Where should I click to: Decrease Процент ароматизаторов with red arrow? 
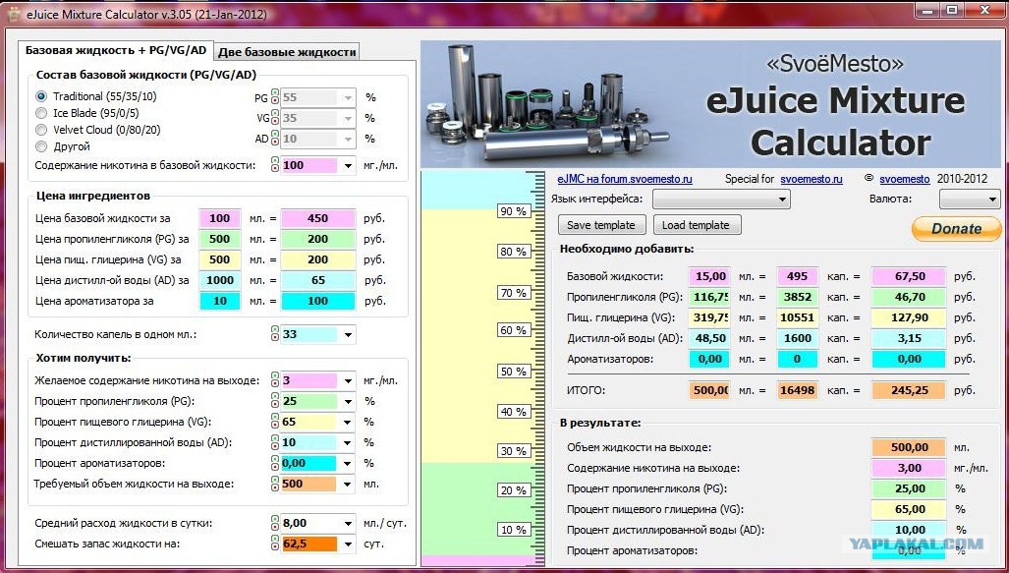click(x=275, y=467)
